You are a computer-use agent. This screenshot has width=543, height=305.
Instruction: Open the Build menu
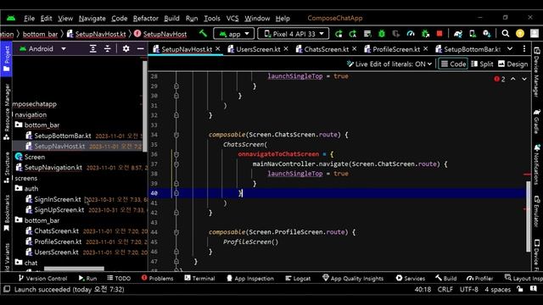[171, 19]
